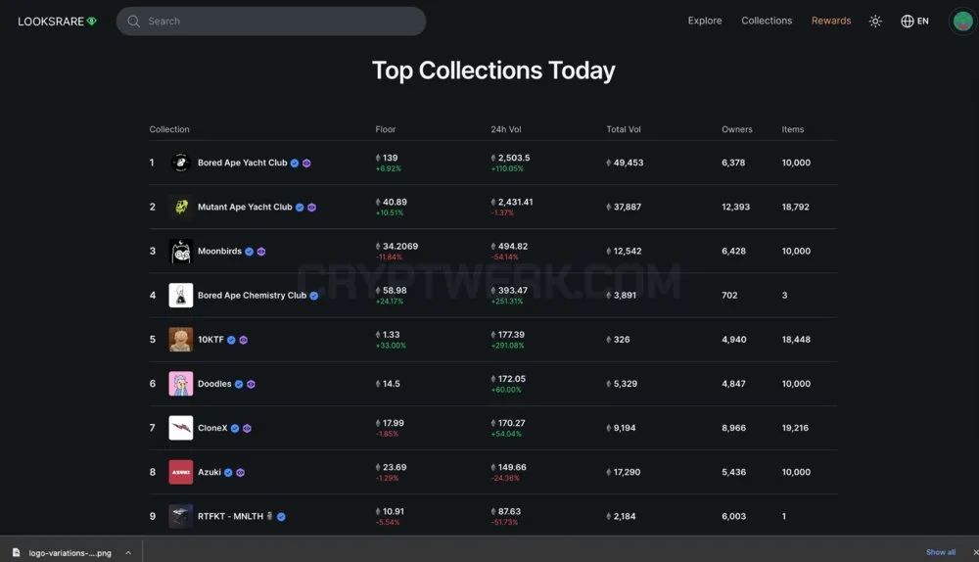Close the downloads bar
This screenshot has height=562, width=979.
pos(975,552)
